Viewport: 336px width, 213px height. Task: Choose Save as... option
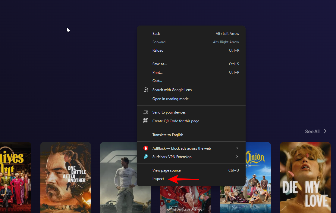[x=159, y=64]
